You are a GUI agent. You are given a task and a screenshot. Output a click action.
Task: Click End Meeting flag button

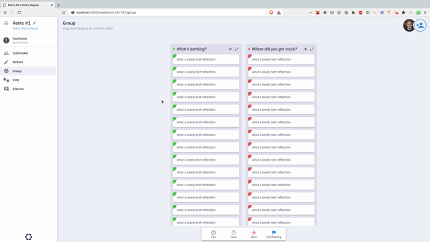(273, 234)
